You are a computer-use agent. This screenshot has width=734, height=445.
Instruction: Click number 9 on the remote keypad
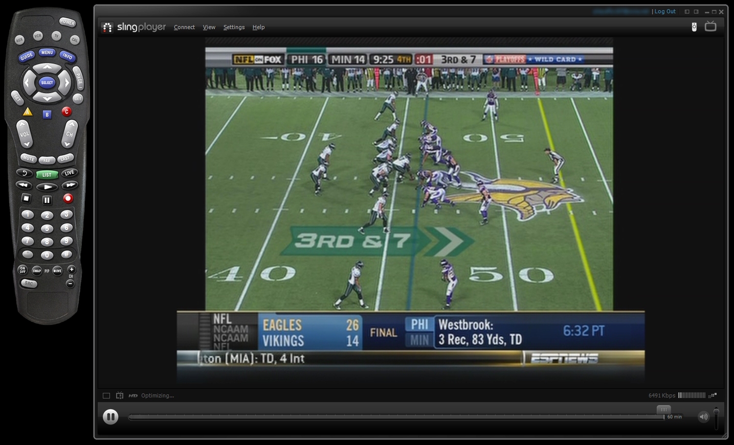[x=66, y=241]
